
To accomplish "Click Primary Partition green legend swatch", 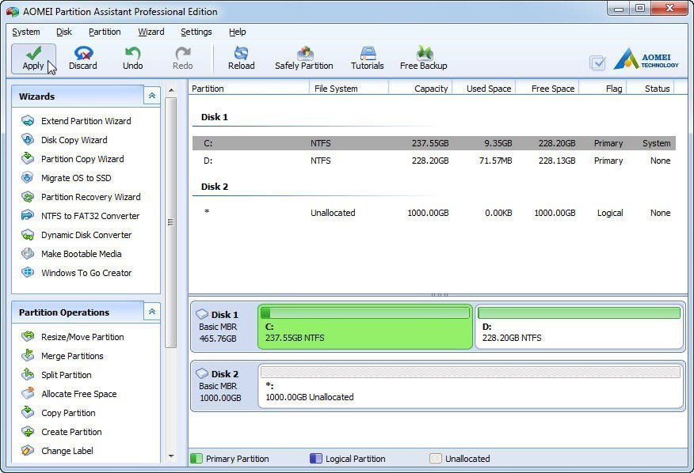I will (196, 459).
